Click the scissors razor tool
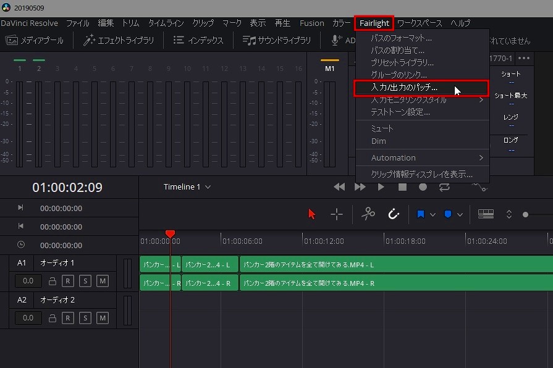553x368 pixels. pos(368,214)
